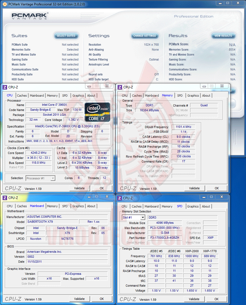This screenshot has width=246, height=305.
Task: Open SPD tab in top-right Memory CPU-Z window
Action: click(x=180, y=96)
